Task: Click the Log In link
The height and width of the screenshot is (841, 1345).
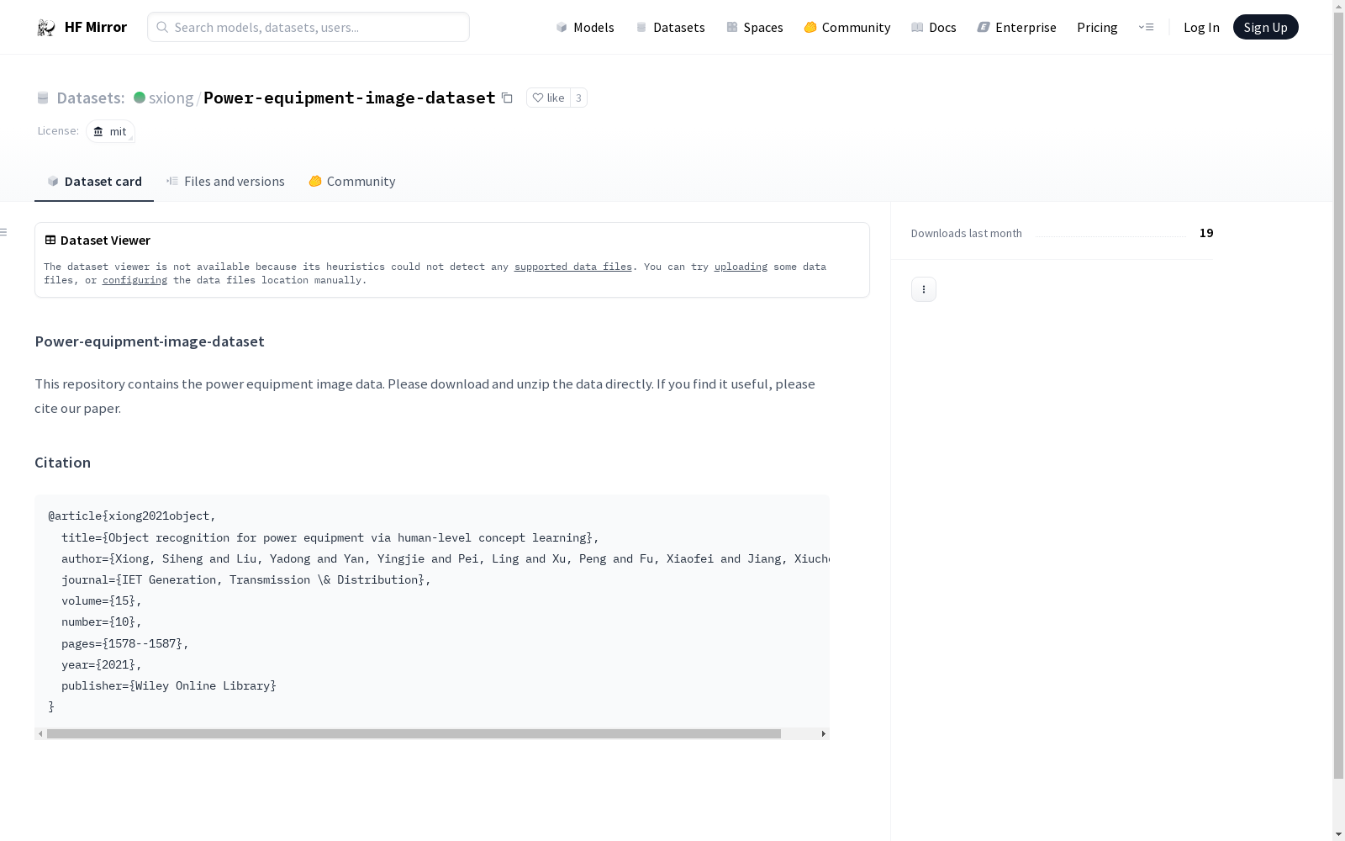Action: pyautogui.click(x=1201, y=27)
